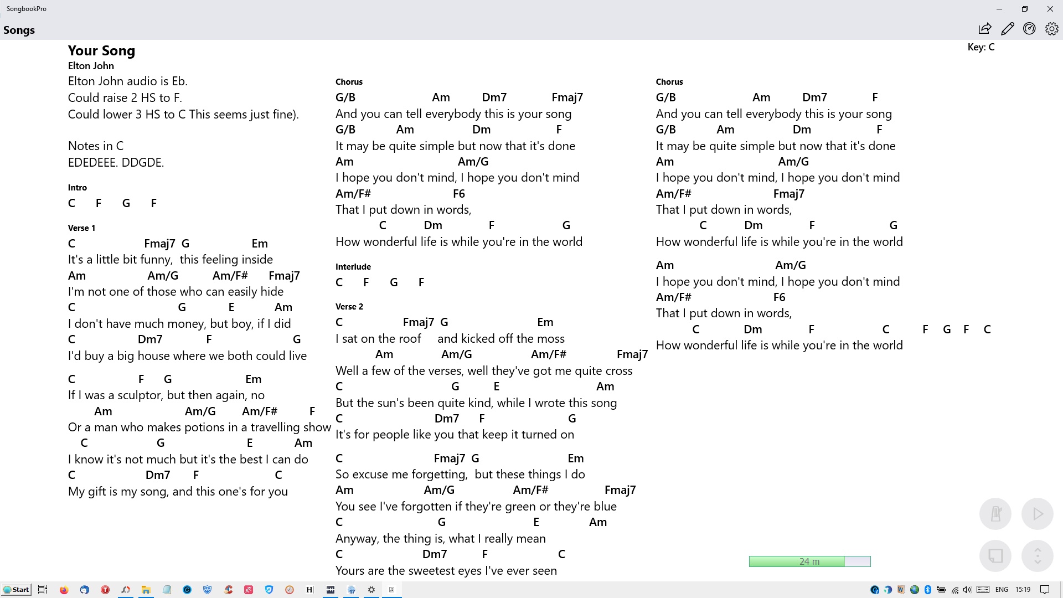Click the up-down scroll arrows button

1038,555
